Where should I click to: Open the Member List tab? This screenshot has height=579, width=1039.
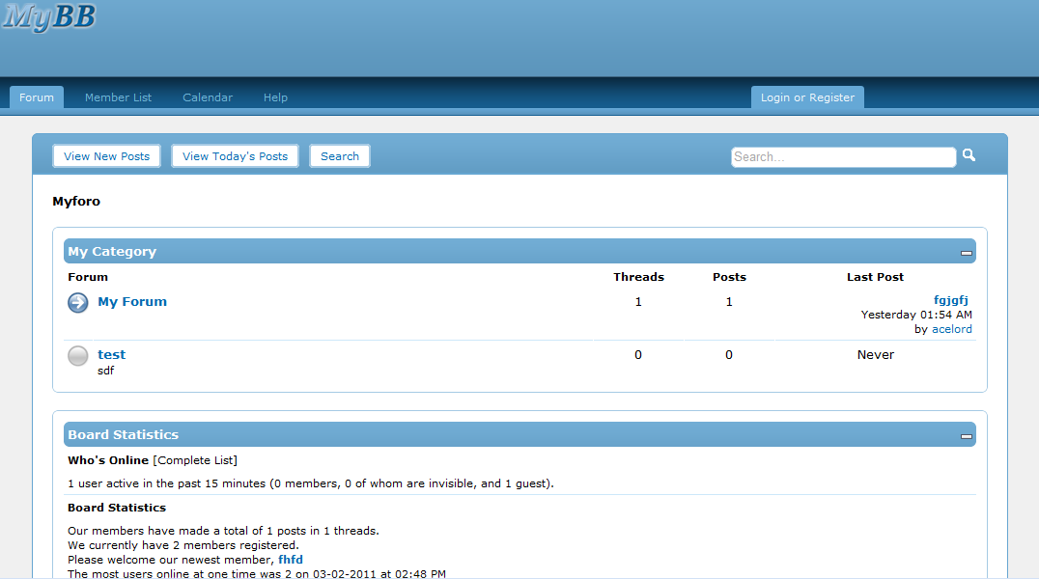pos(119,97)
